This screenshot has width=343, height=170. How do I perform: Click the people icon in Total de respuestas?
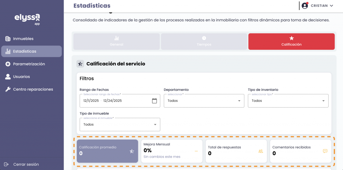pyautogui.click(x=261, y=151)
